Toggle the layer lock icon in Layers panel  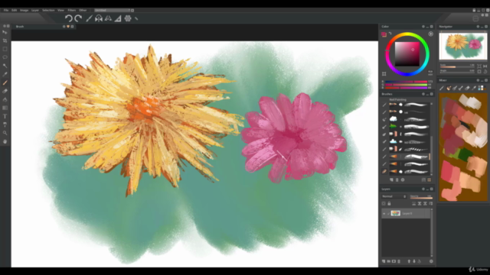(389, 204)
